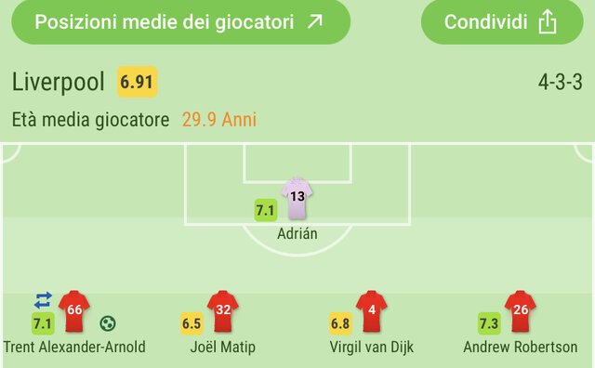Open the Adrián name label
The image size is (595, 368).
coord(297,233)
